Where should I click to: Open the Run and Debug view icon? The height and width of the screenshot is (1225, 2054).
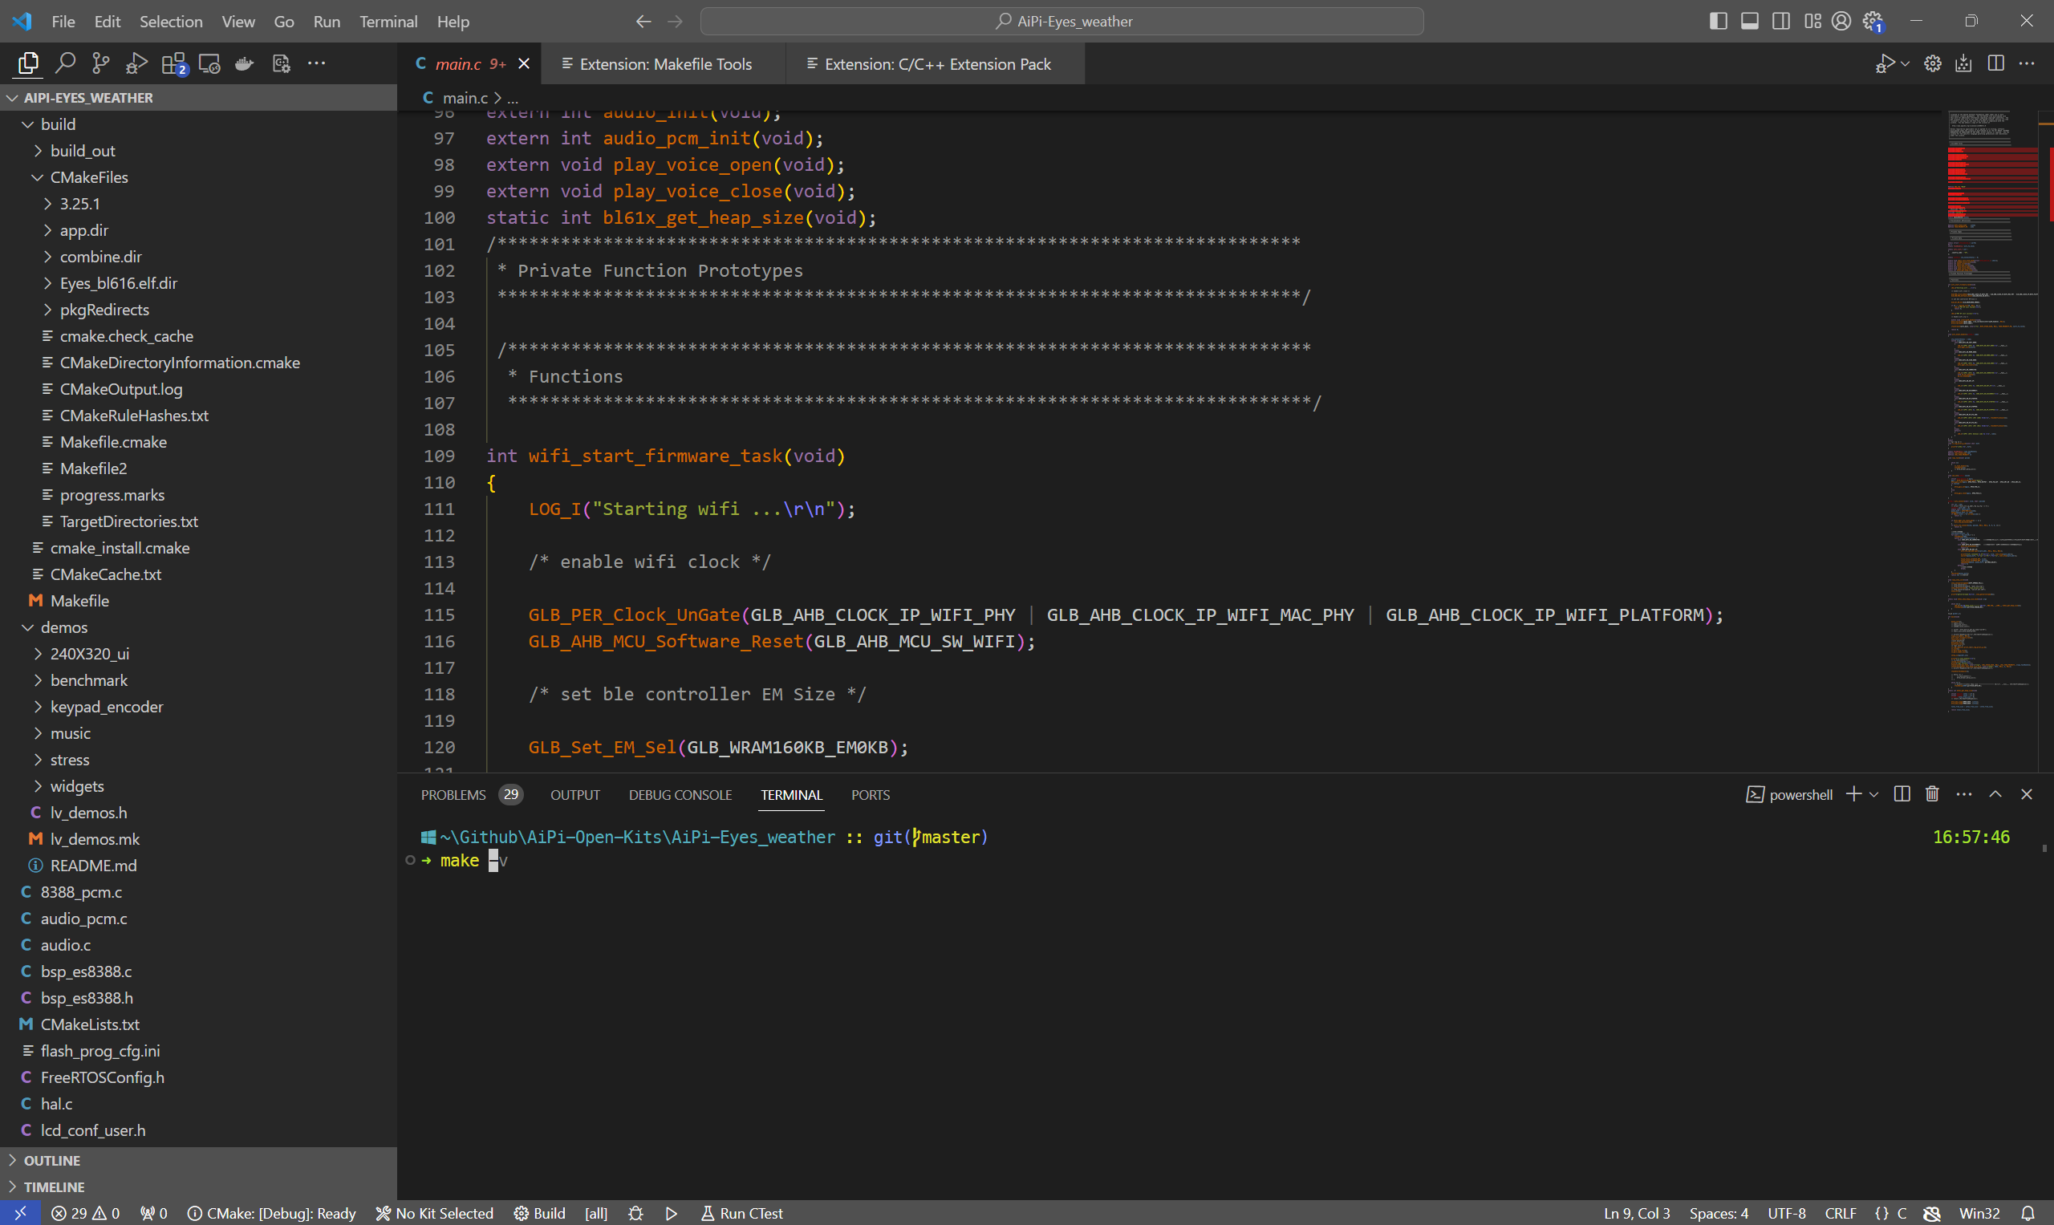click(x=136, y=63)
